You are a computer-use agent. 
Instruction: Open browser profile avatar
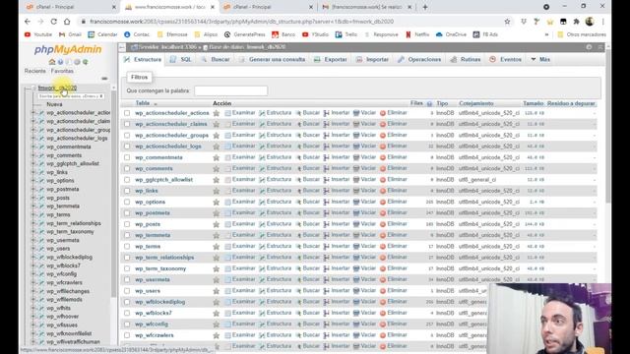590,22
